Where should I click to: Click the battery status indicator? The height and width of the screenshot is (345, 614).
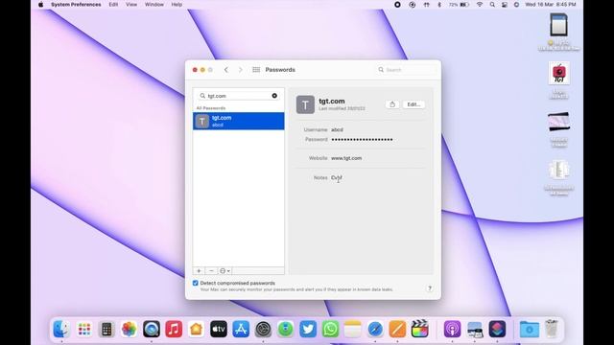click(460, 4)
